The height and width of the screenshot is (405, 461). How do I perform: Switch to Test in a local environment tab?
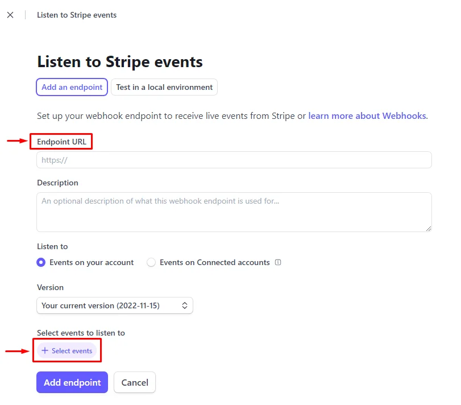click(164, 87)
